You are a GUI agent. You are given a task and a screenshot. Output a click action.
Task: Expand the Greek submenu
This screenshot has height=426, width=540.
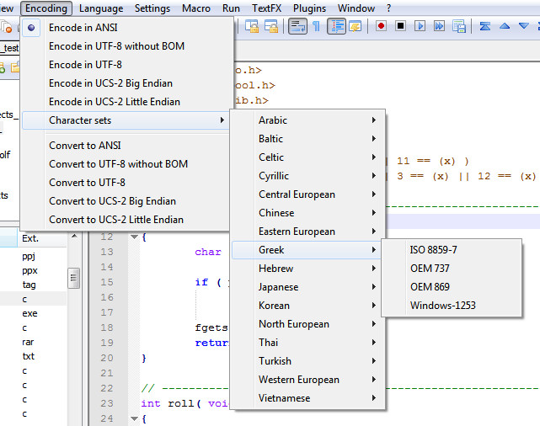(307, 250)
